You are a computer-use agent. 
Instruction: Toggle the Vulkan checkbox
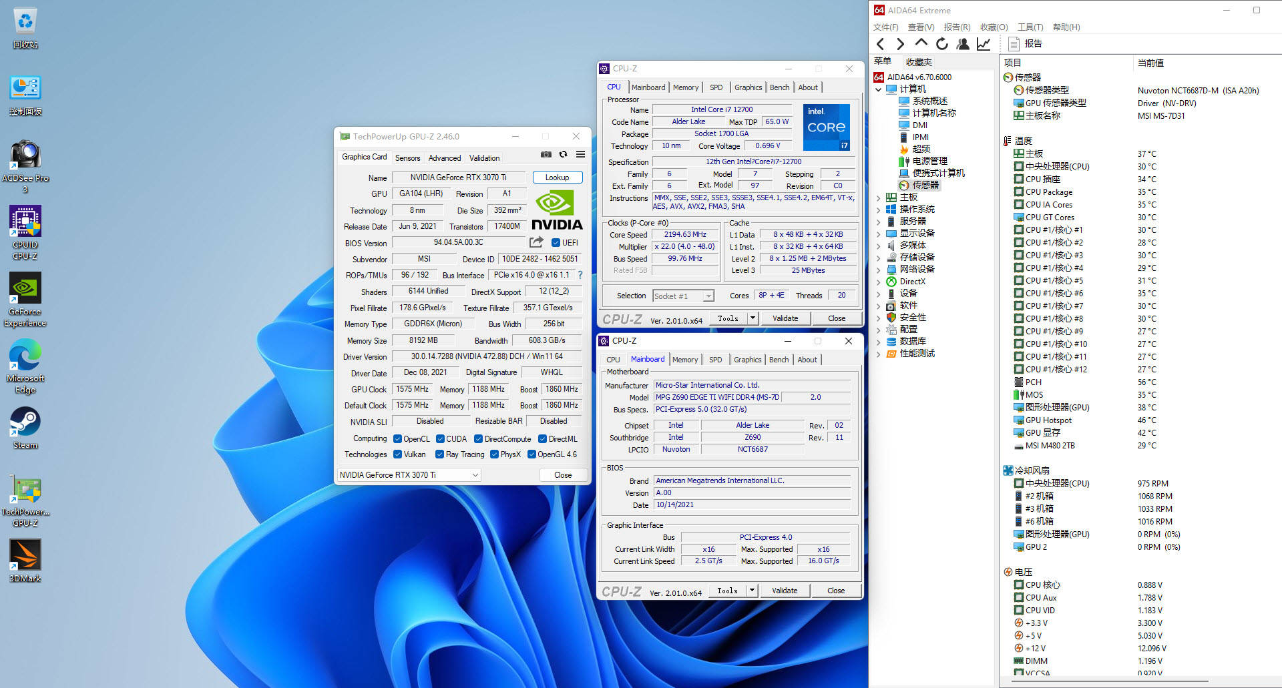[397, 454]
